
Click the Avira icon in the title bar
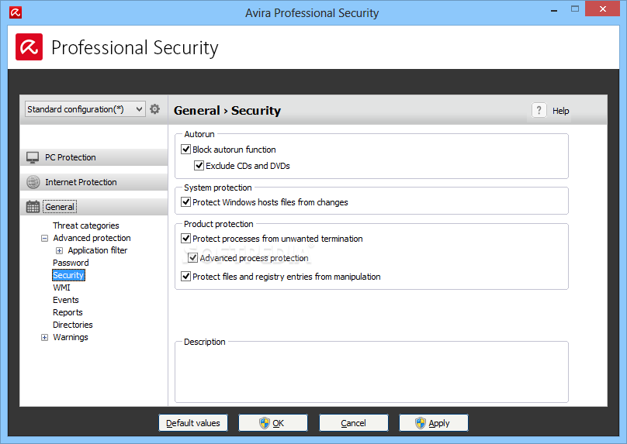(x=16, y=12)
